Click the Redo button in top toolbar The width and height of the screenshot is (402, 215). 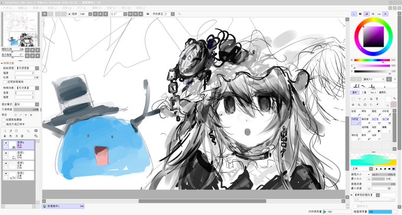[x=50, y=14]
